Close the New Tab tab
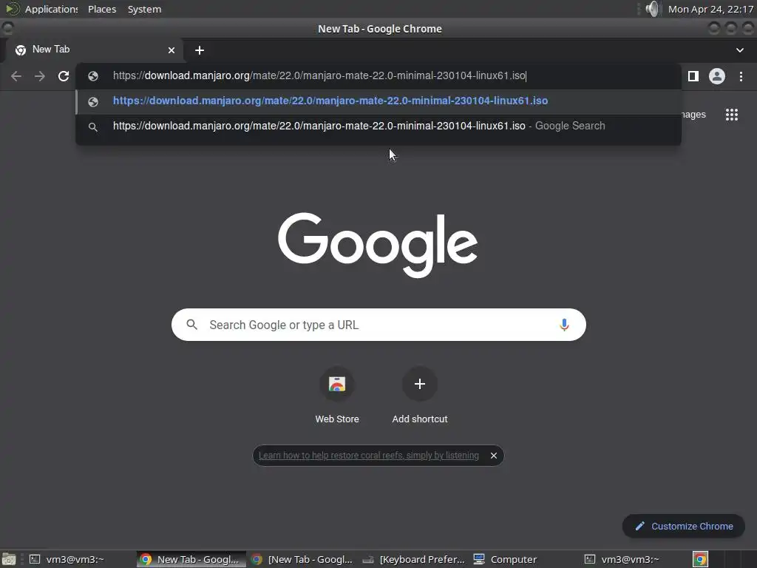The image size is (757, 568). (x=172, y=50)
